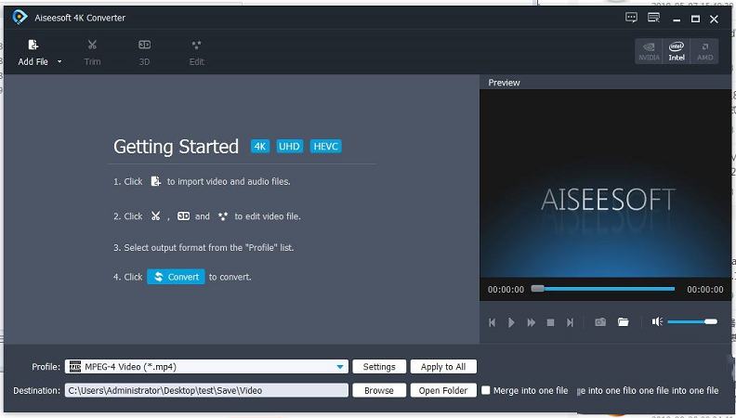The height and width of the screenshot is (418, 736).
Task: Play the preview video
Action: pos(511,322)
